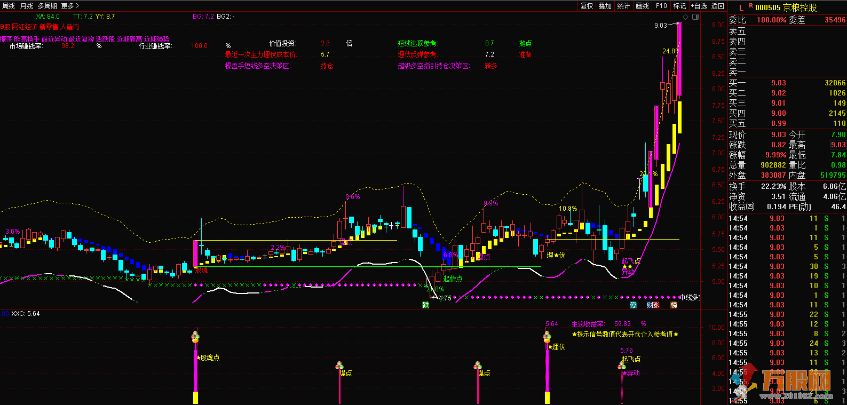
Task: Click the green 跌 marker below the chart
Action: 426,305
